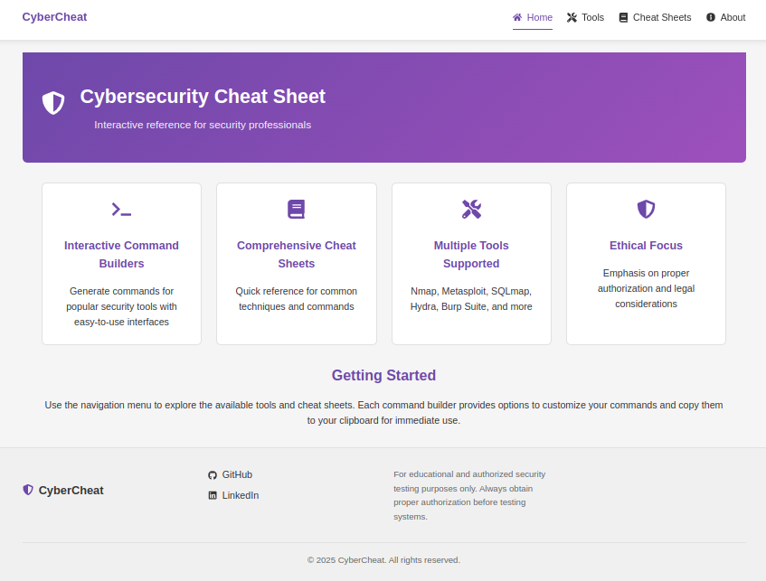The height and width of the screenshot is (581, 766).
Task: Click the terminal prompt icon on Command Builders card
Action: pyautogui.click(x=121, y=210)
